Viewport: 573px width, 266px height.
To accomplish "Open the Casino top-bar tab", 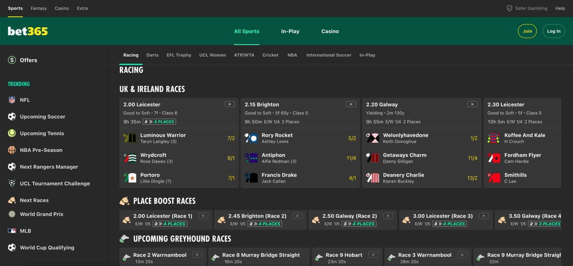I will click(x=62, y=8).
